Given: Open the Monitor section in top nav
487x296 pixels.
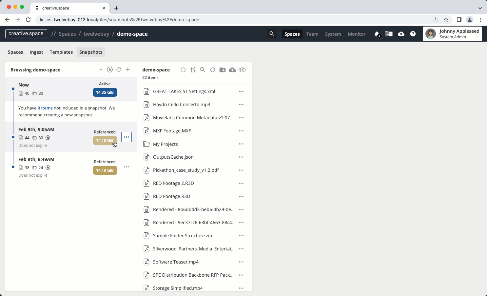Looking at the screenshot, I should coord(357,34).
